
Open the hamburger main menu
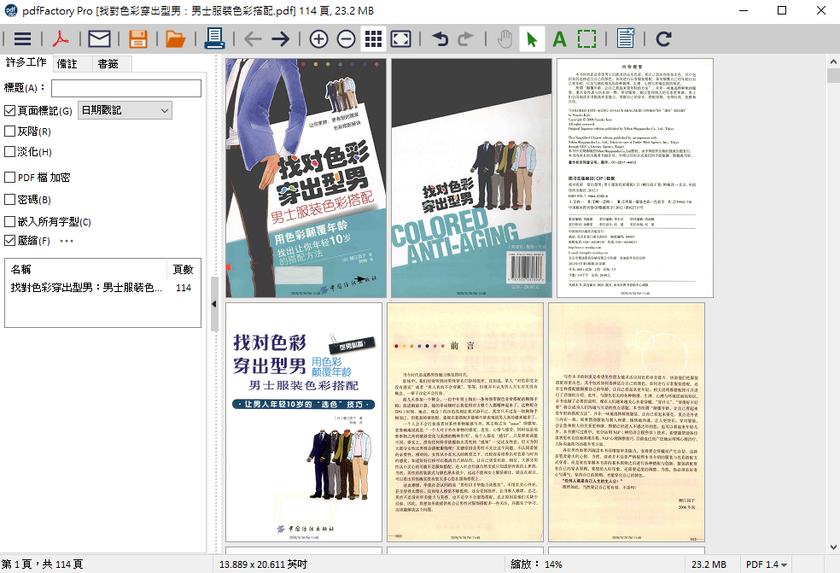pos(22,38)
